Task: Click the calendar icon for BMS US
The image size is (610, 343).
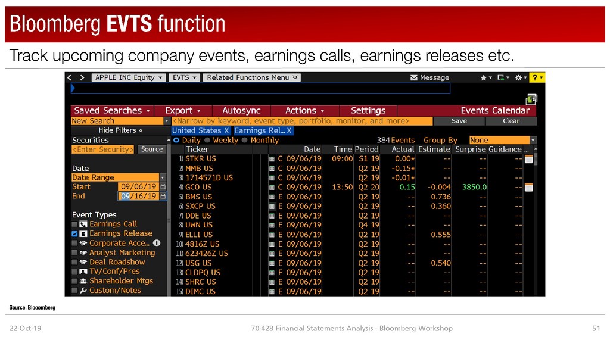Action: click(272, 197)
